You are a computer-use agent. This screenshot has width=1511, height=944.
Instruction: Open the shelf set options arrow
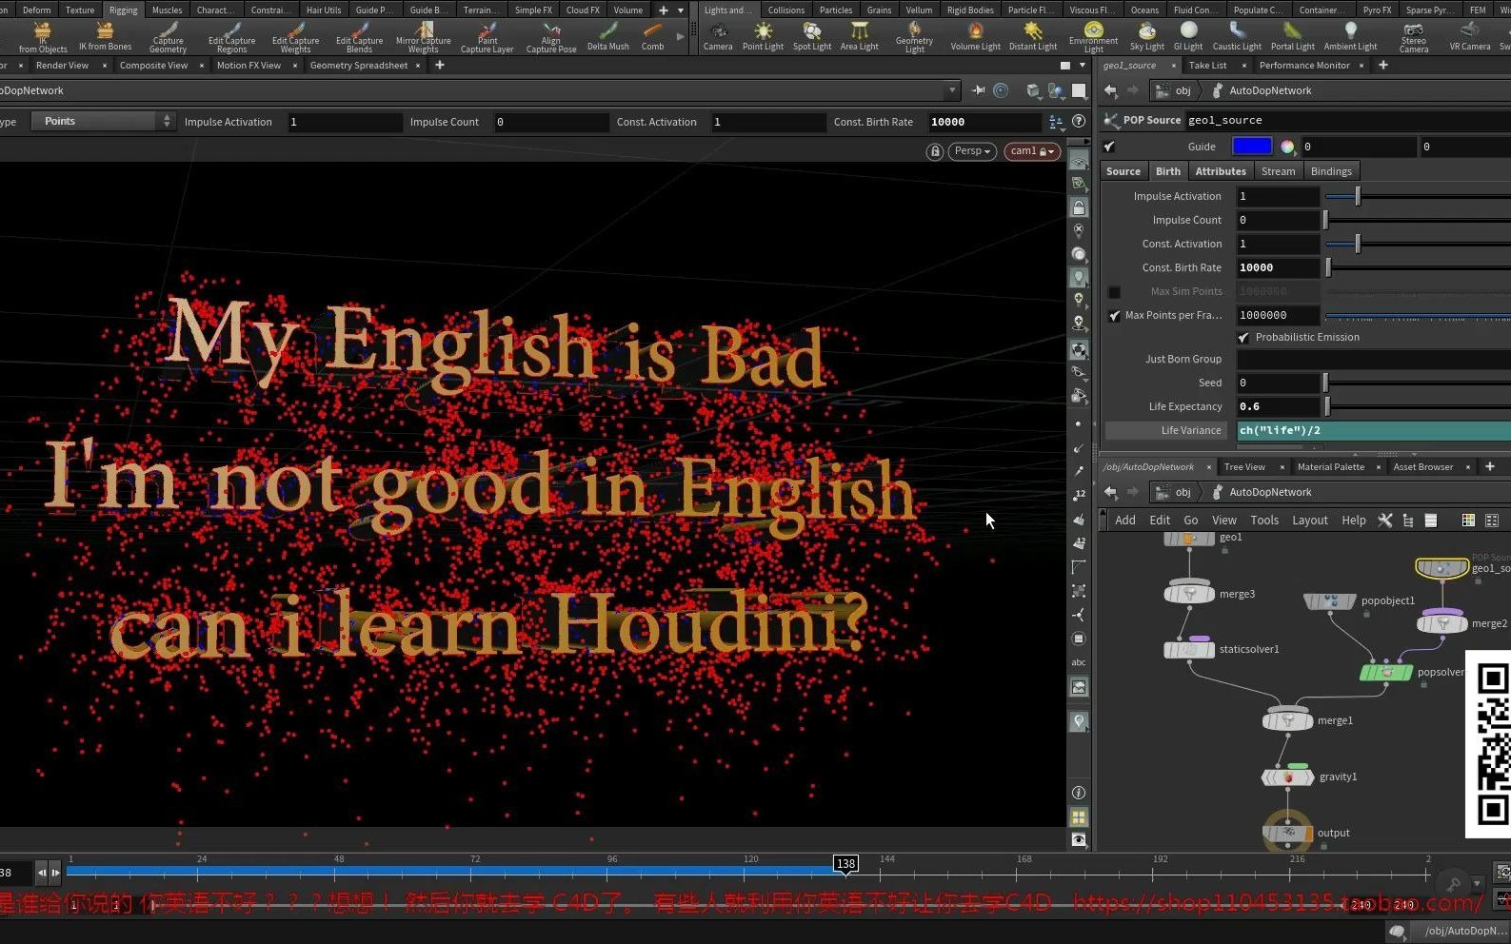[x=680, y=10]
